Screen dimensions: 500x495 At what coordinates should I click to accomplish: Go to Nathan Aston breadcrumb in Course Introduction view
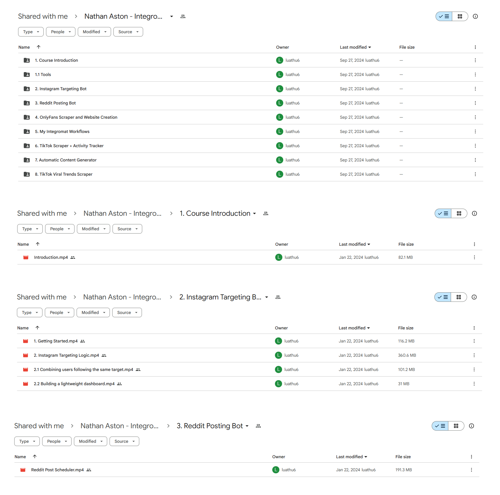tap(122, 213)
